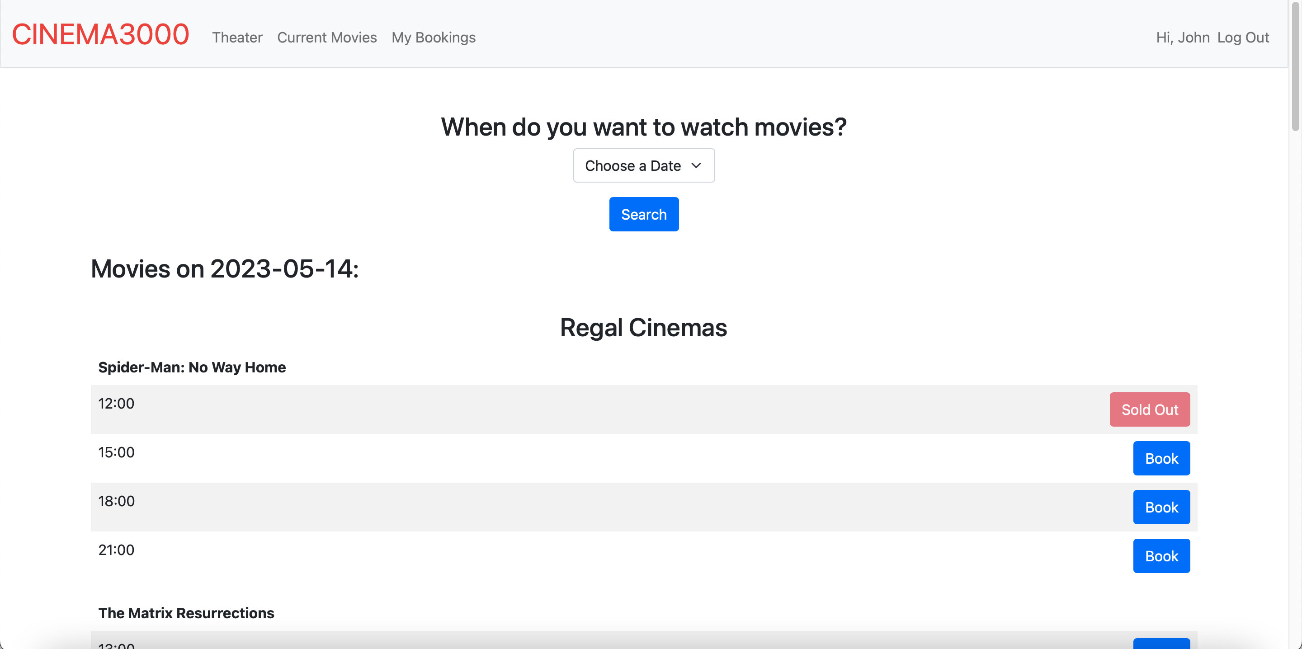The height and width of the screenshot is (649, 1302).
Task: Click the 12:00 showtime row
Action: (116, 403)
